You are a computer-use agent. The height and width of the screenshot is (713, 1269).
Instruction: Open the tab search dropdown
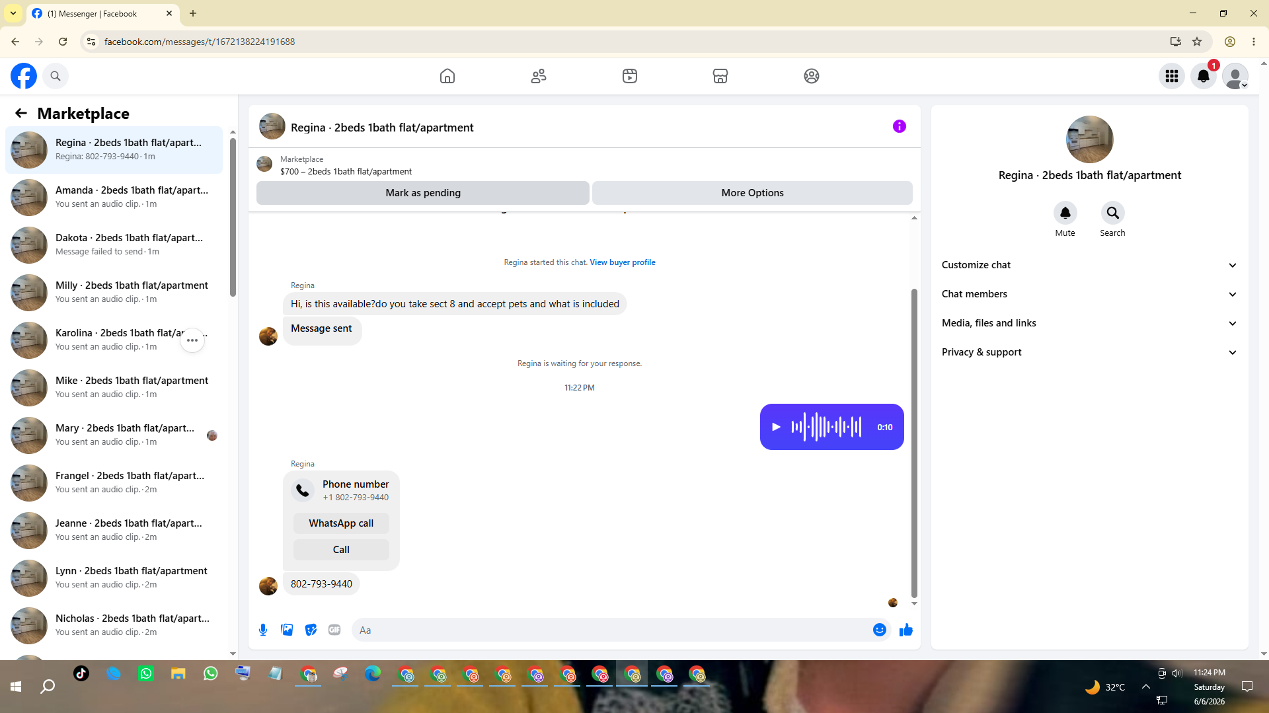pos(13,13)
